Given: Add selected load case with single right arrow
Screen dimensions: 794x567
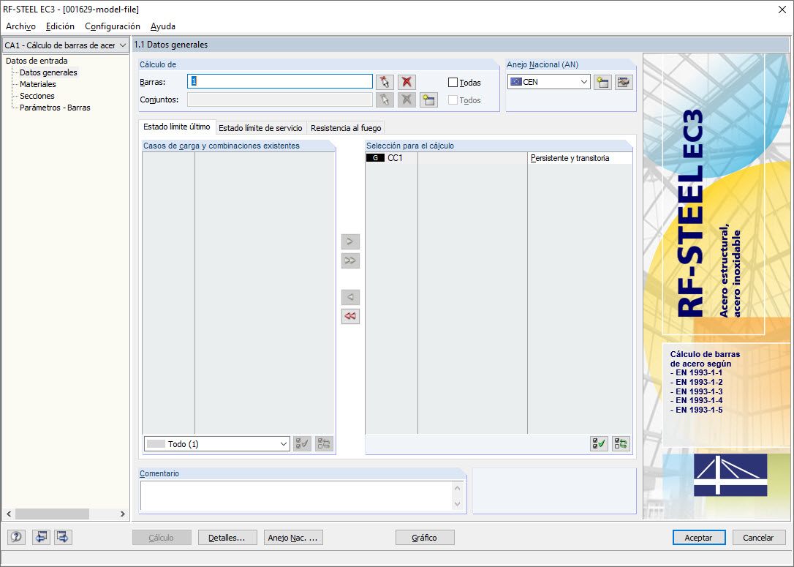Looking at the screenshot, I should coord(350,241).
